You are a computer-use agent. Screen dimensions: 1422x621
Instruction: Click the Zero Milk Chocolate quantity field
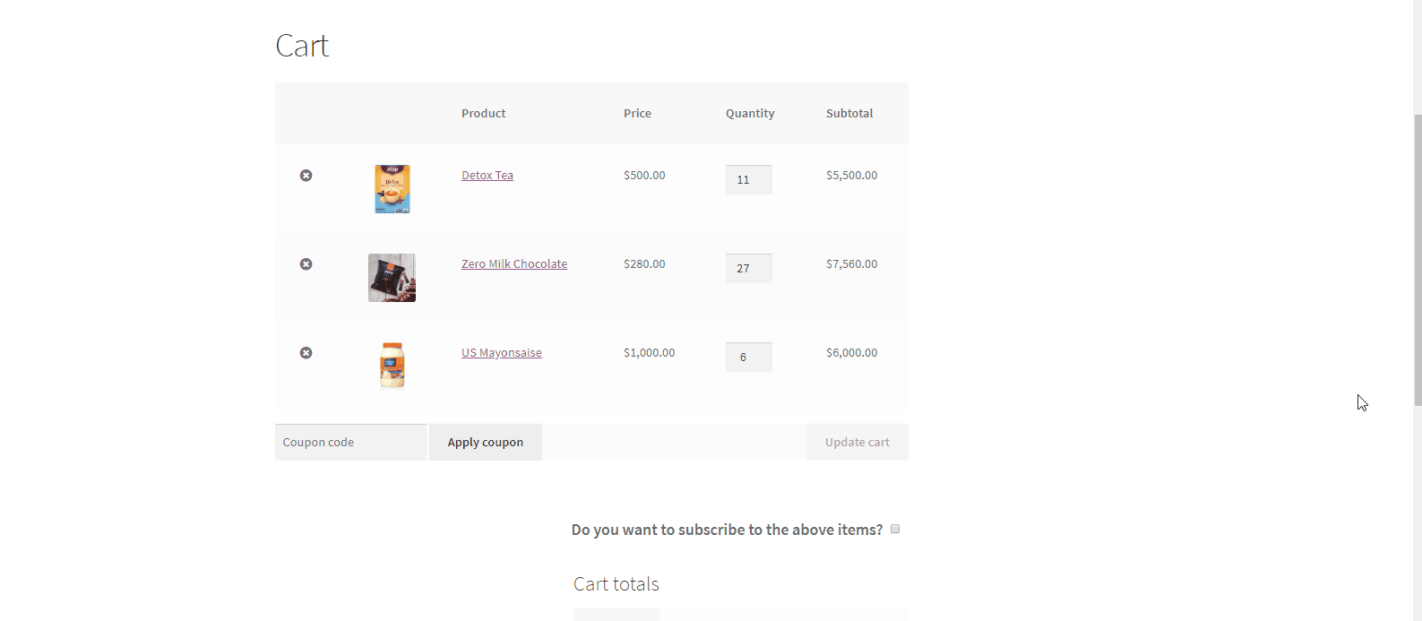748,269
